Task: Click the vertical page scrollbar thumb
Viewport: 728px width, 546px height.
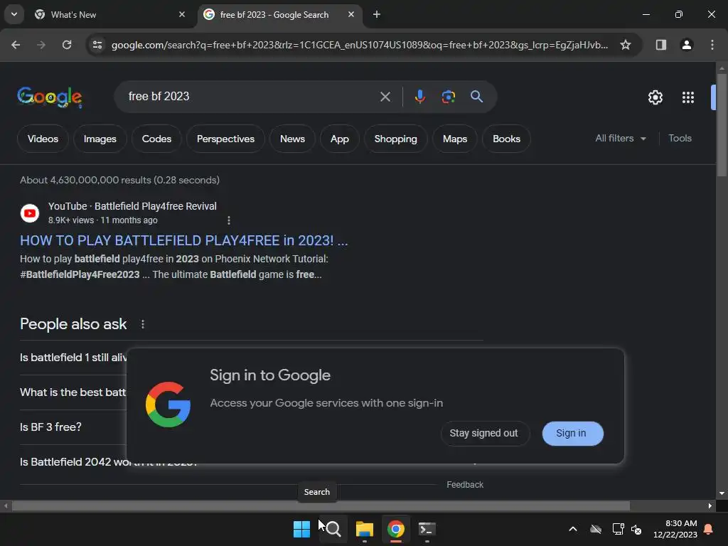Action: [722, 124]
